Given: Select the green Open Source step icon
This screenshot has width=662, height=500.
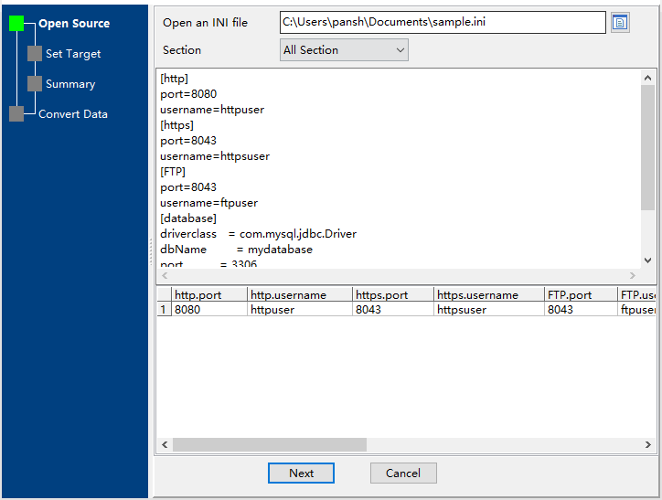Looking at the screenshot, I should (x=16, y=24).
